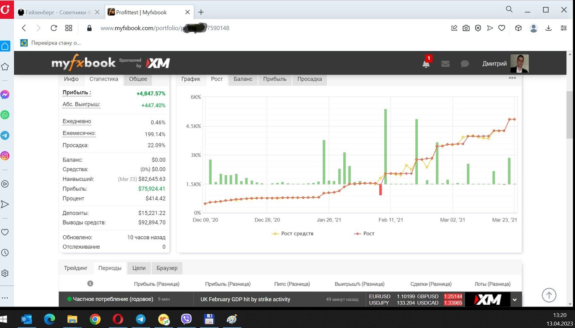The width and height of the screenshot is (575, 328).
Task: Open the sidebar Settings gear
Action: click(5, 273)
